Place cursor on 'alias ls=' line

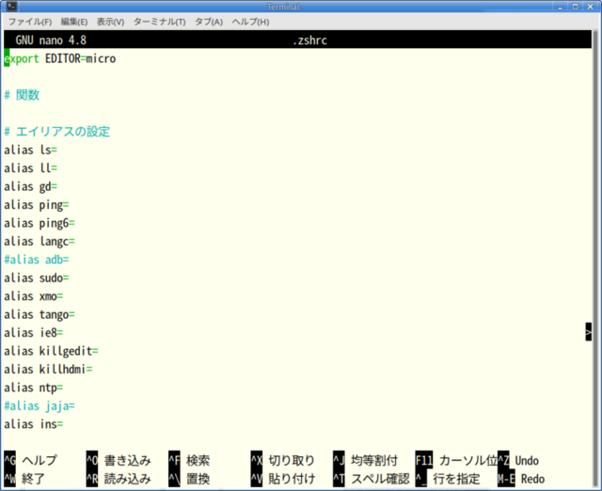(x=31, y=150)
